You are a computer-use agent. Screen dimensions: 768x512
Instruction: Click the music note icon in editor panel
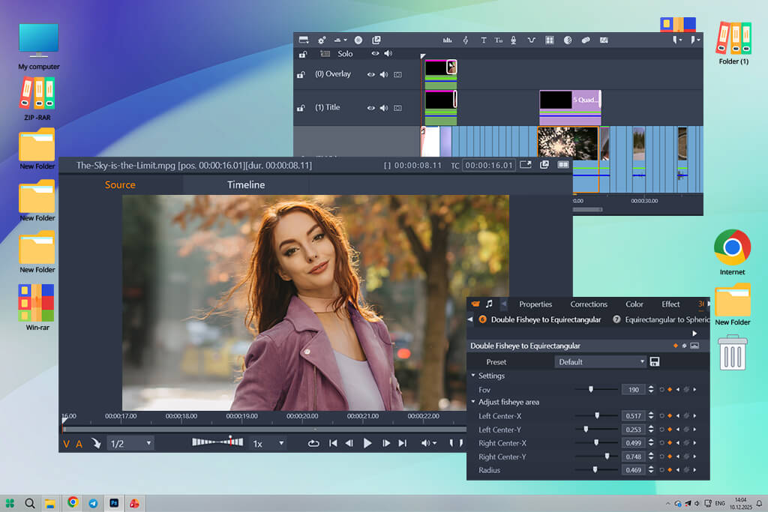tap(489, 304)
